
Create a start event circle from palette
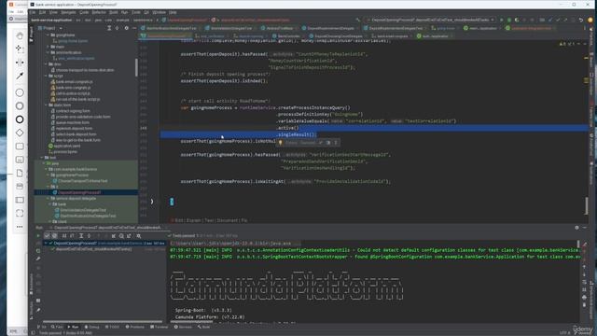[x=20, y=92]
